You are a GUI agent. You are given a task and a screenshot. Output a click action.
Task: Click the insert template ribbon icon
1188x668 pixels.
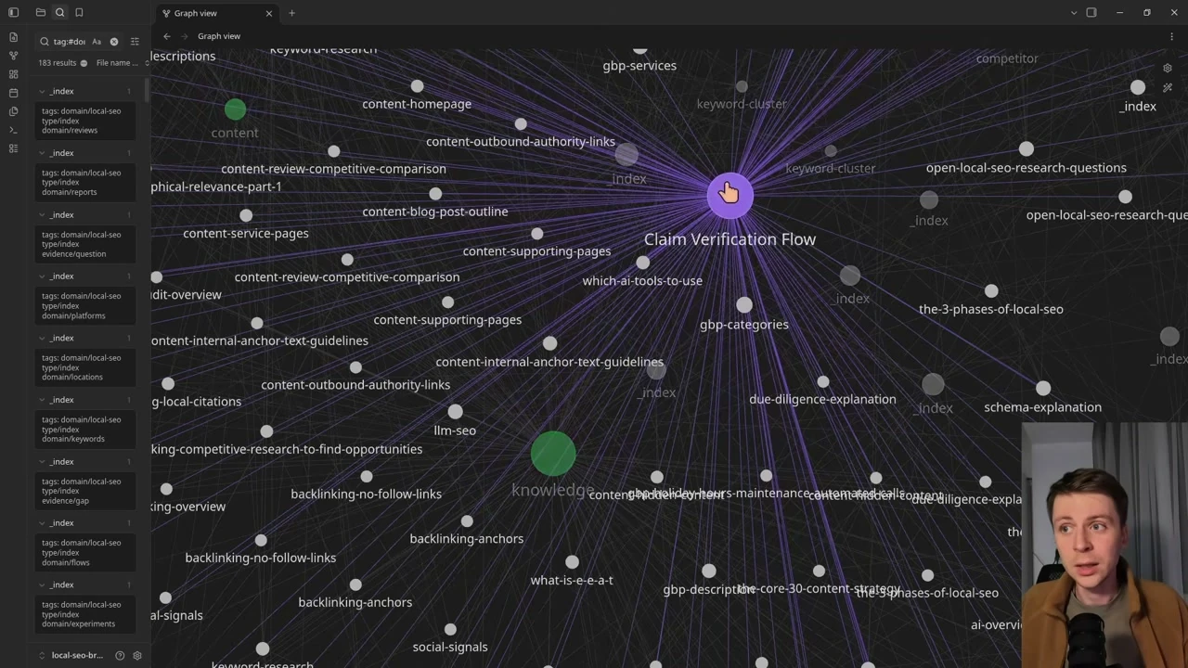(x=13, y=111)
